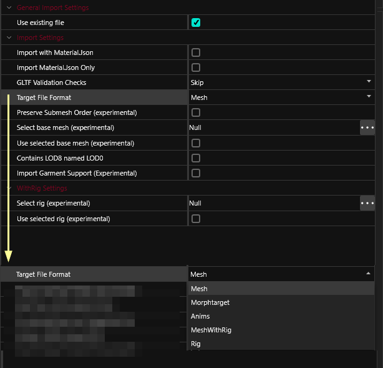Screen dimensions: 383x368
Task: Tick Import Material.Json Only checkbox
Action: point(196,67)
